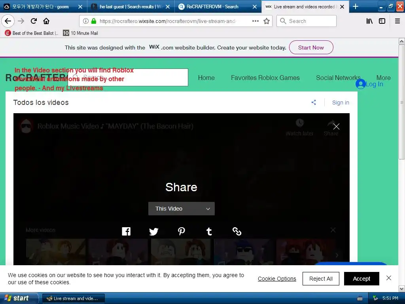This screenshot has height=304, width=405.
Task: Click the Log In text link
Action: pyautogui.click(x=374, y=84)
